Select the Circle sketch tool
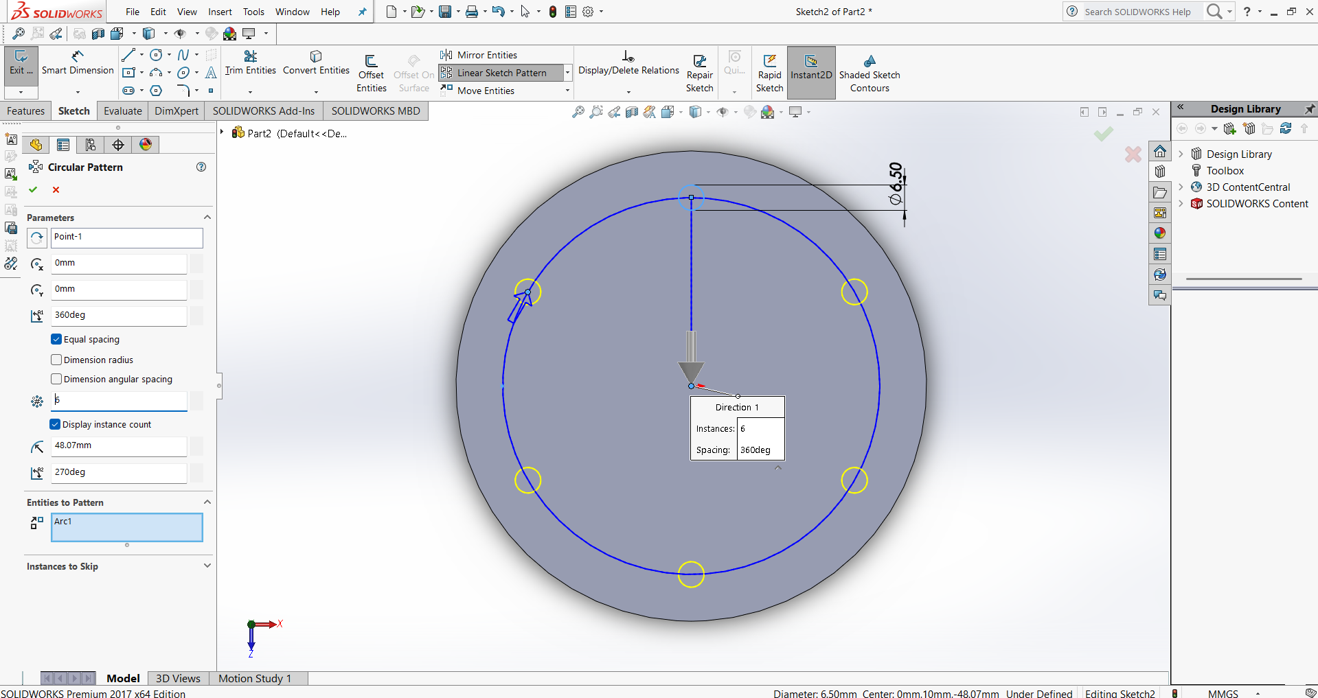Image resolution: width=1318 pixels, height=698 pixels. [x=157, y=55]
